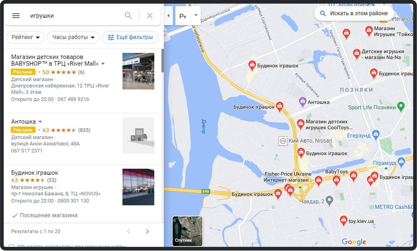Click Антошка phone 067 517 2371

(27, 151)
